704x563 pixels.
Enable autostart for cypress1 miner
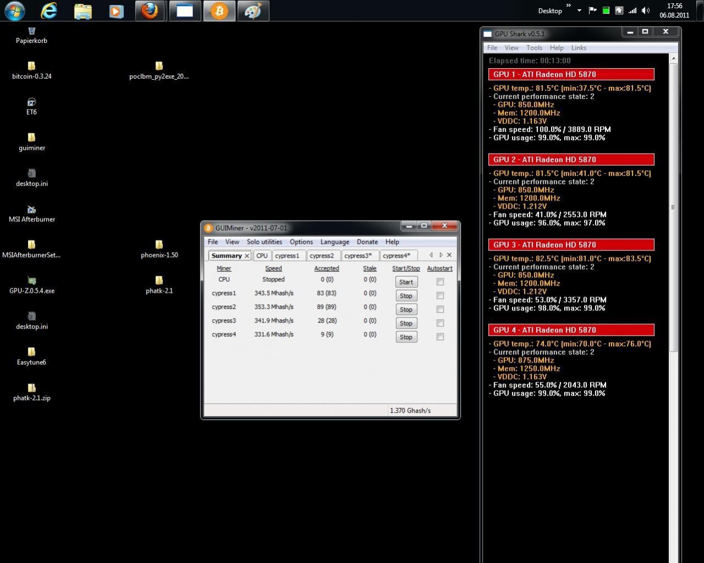[x=440, y=296]
